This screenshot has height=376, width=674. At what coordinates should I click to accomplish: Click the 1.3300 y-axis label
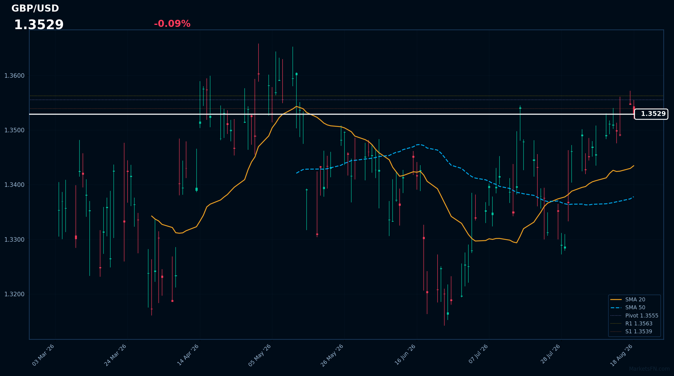point(14,240)
